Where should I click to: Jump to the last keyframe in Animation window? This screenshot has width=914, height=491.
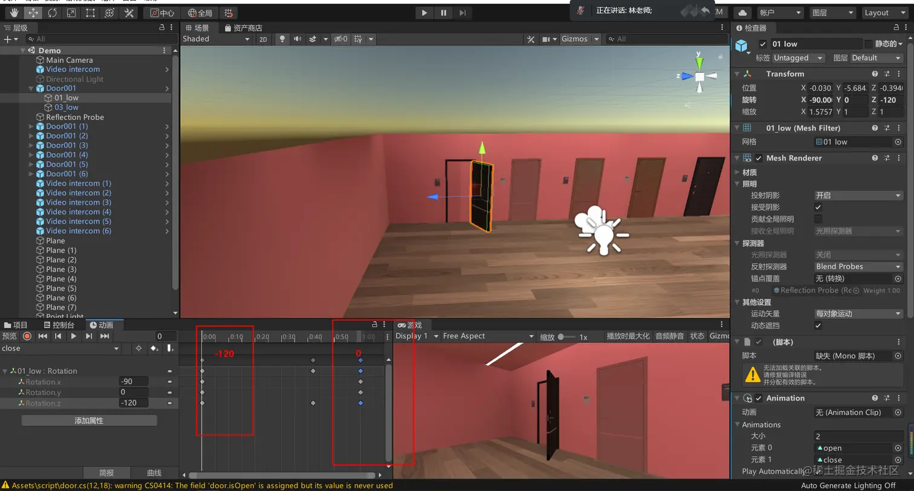tap(105, 336)
